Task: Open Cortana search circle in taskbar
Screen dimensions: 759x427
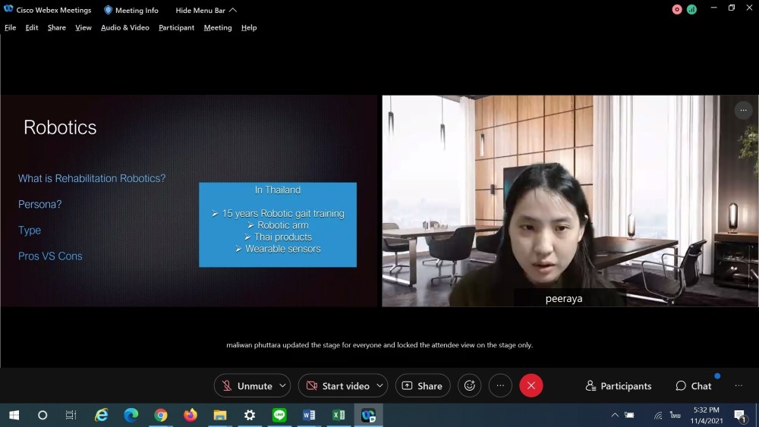Action: tap(43, 415)
